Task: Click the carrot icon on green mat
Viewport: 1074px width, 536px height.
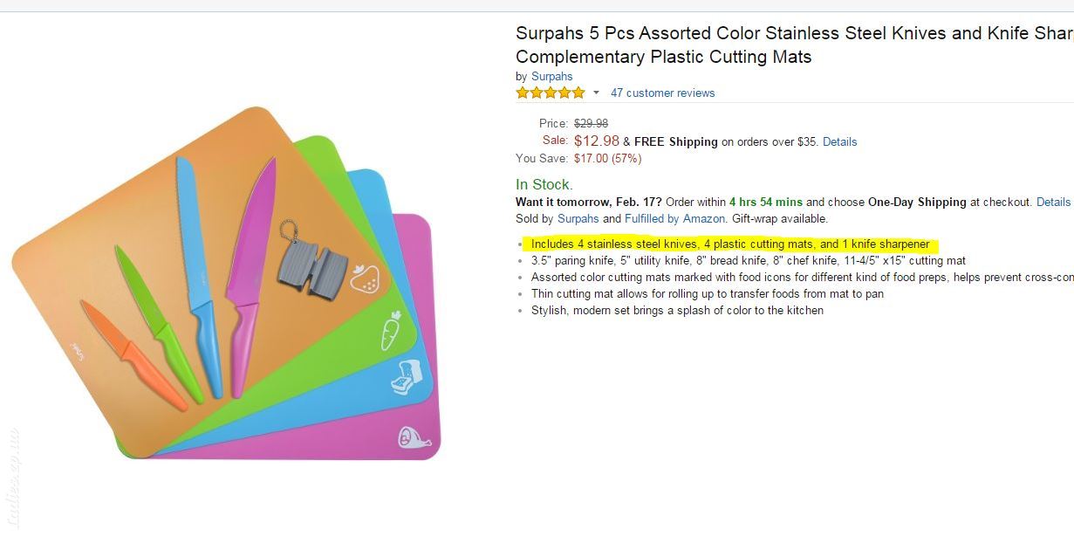Action: [x=391, y=330]
